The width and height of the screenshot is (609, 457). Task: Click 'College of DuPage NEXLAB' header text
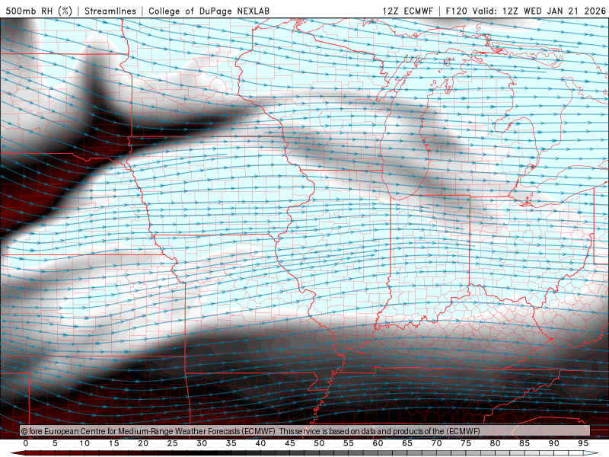click(x=209, y=11)
